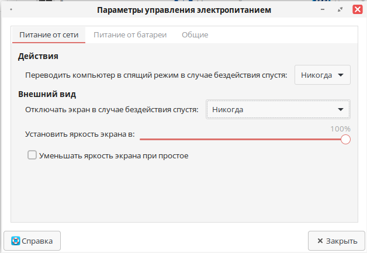Open window menu dot in title bar
Viewport: 367px width, 253px height.
(x=13, y=10)
